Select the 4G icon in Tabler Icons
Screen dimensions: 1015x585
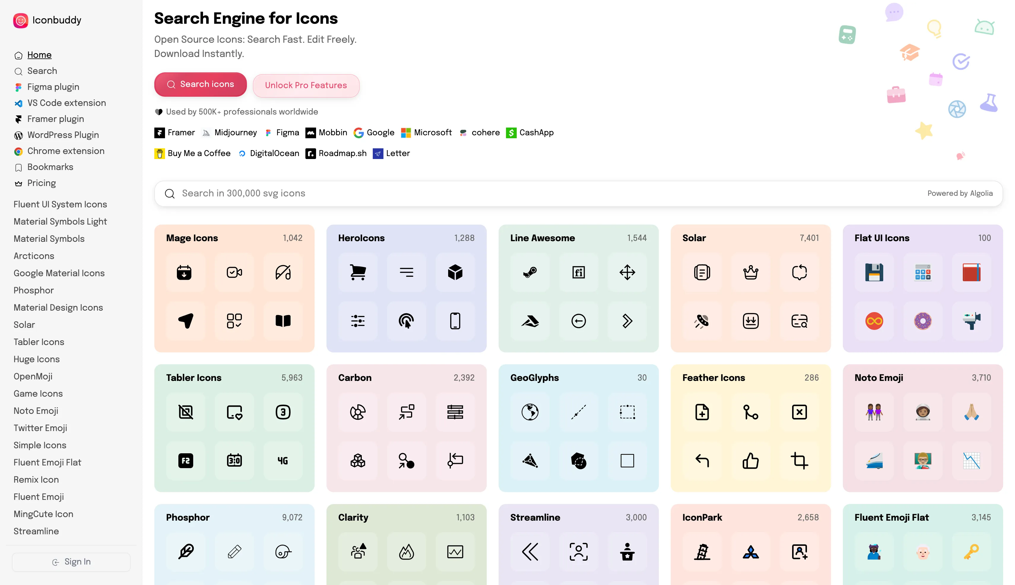pos(283,460)
